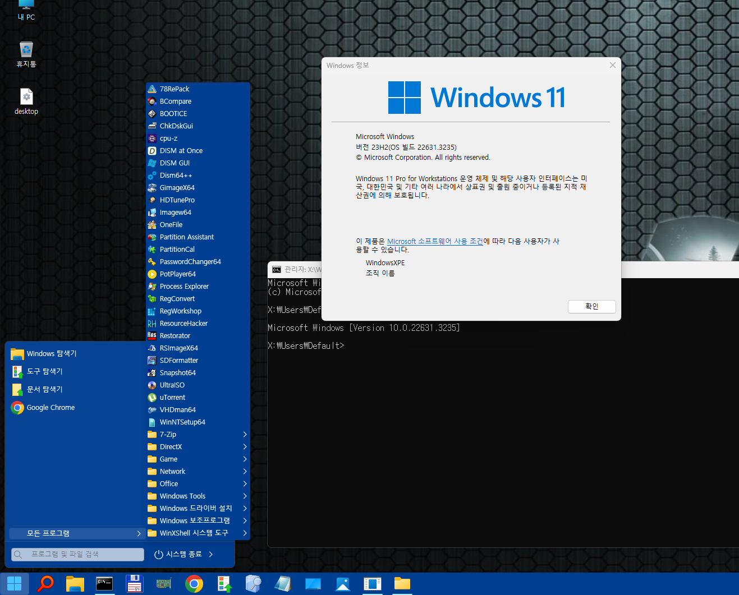Open 문서 탐색기 from start menu

point(77,389)
